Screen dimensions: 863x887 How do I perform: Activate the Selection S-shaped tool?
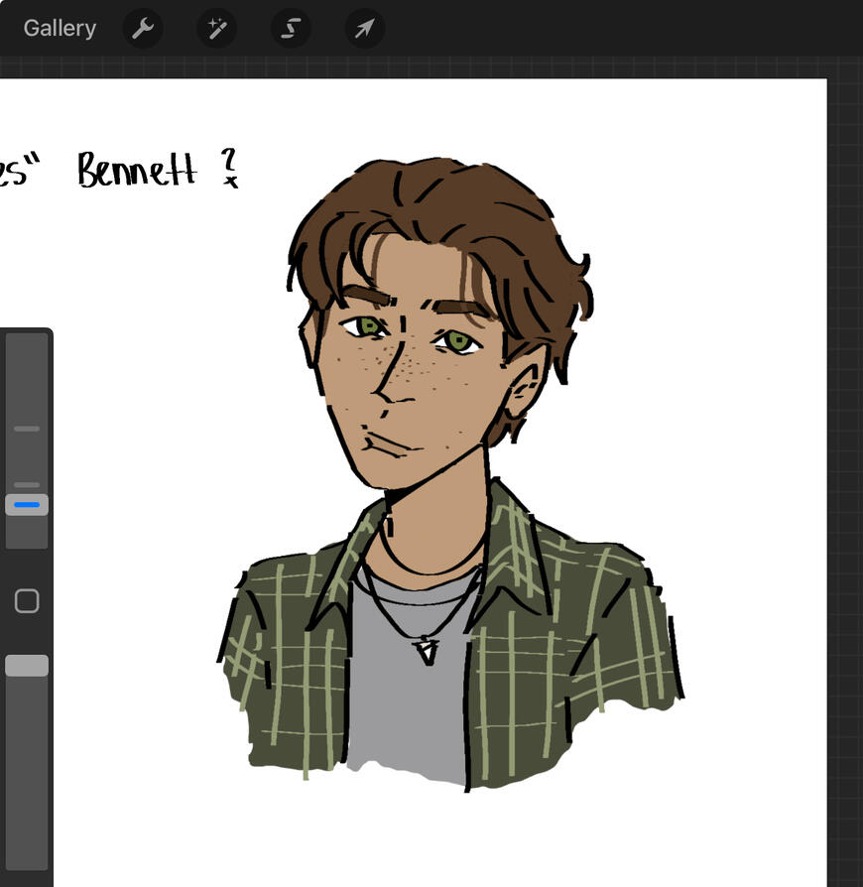coord(291,28)
